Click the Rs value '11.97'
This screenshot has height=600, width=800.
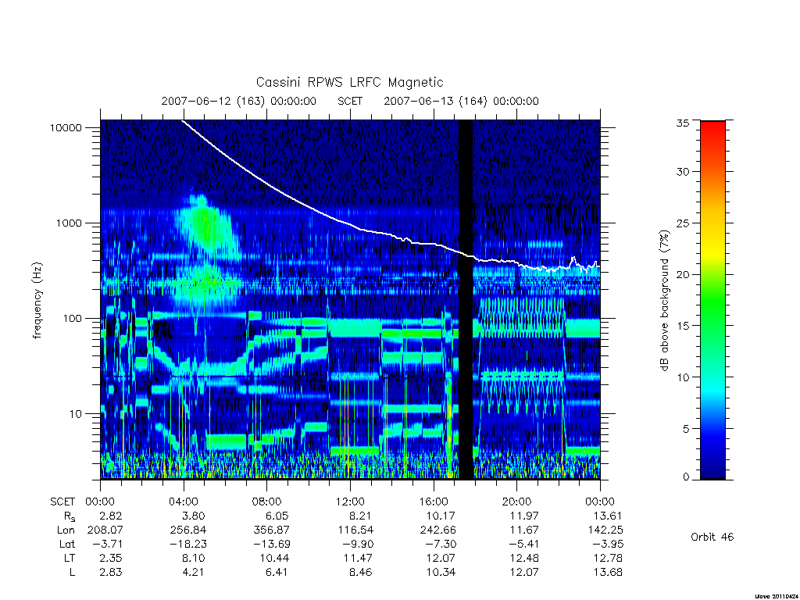[x=524, y=516]
